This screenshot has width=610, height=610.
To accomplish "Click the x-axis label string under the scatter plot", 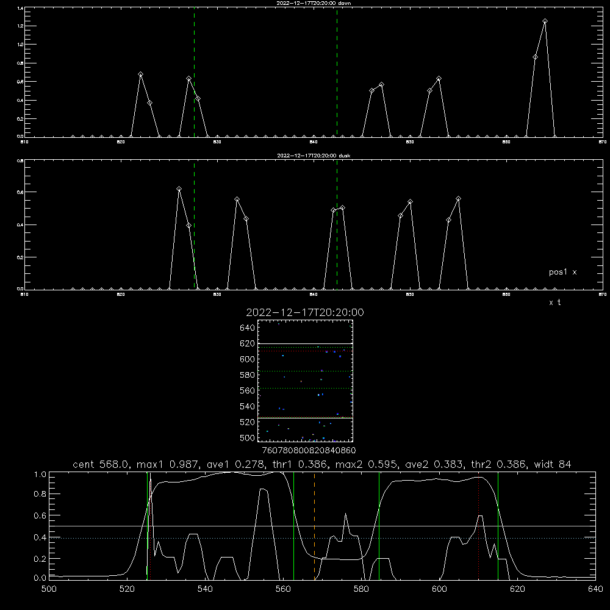I will (x=309, y=451).
